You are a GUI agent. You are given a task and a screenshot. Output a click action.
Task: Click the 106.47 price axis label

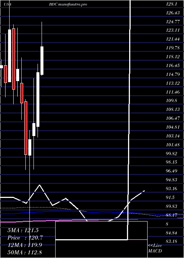[173, 118]
